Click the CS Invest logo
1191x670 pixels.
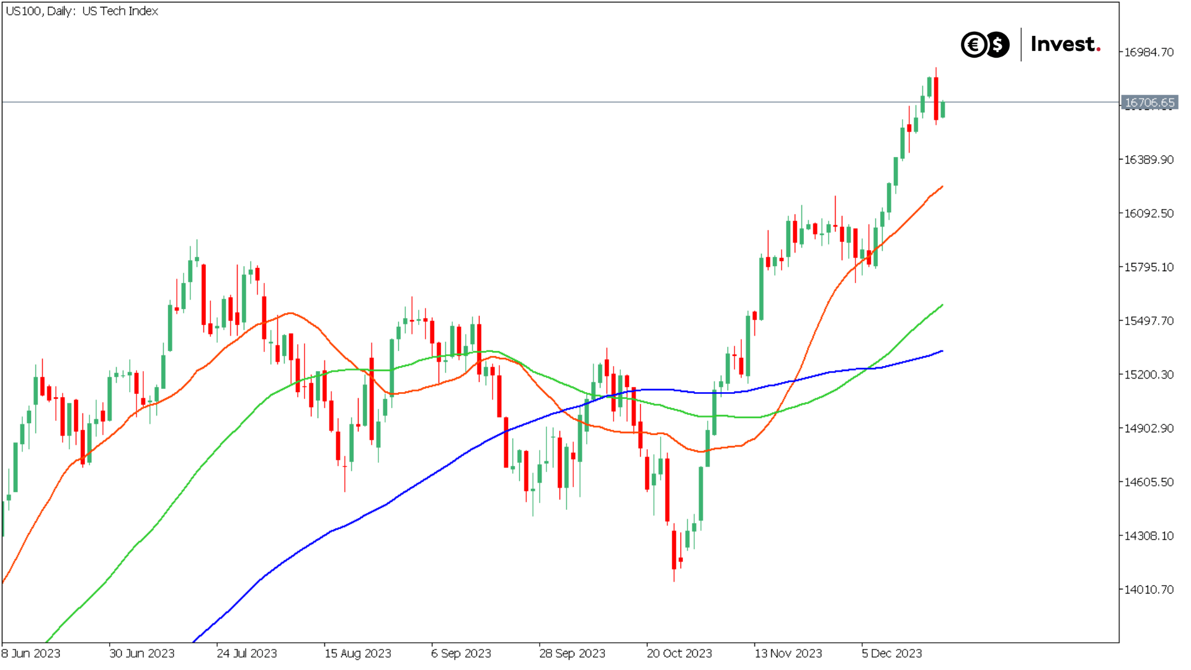1031,44
